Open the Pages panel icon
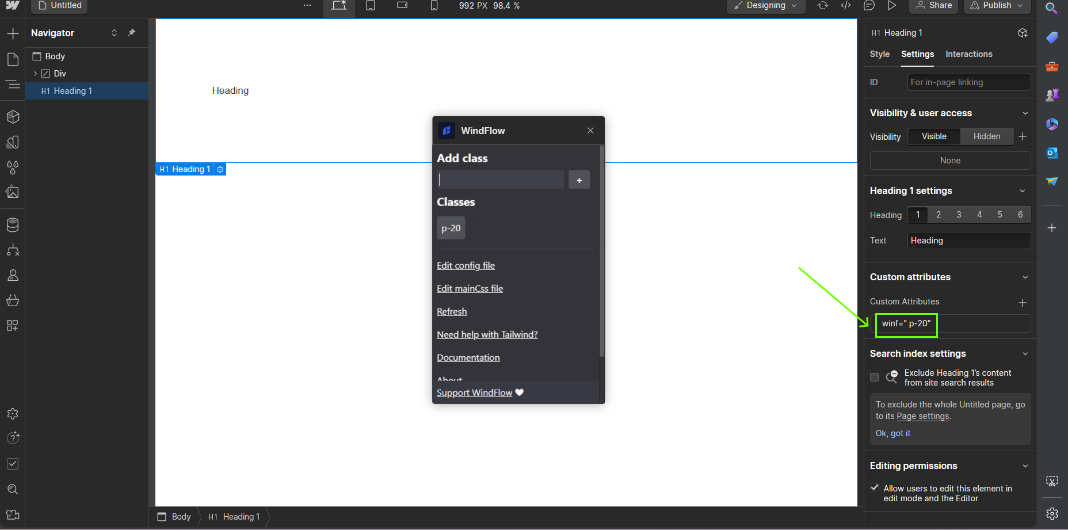The height and width of the screenshot is (530, 1068). pyautogui.click(x=13, y=59)
